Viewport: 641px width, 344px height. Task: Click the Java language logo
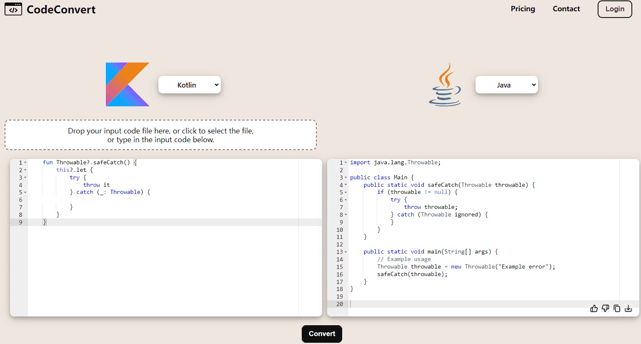click(445, 85)
